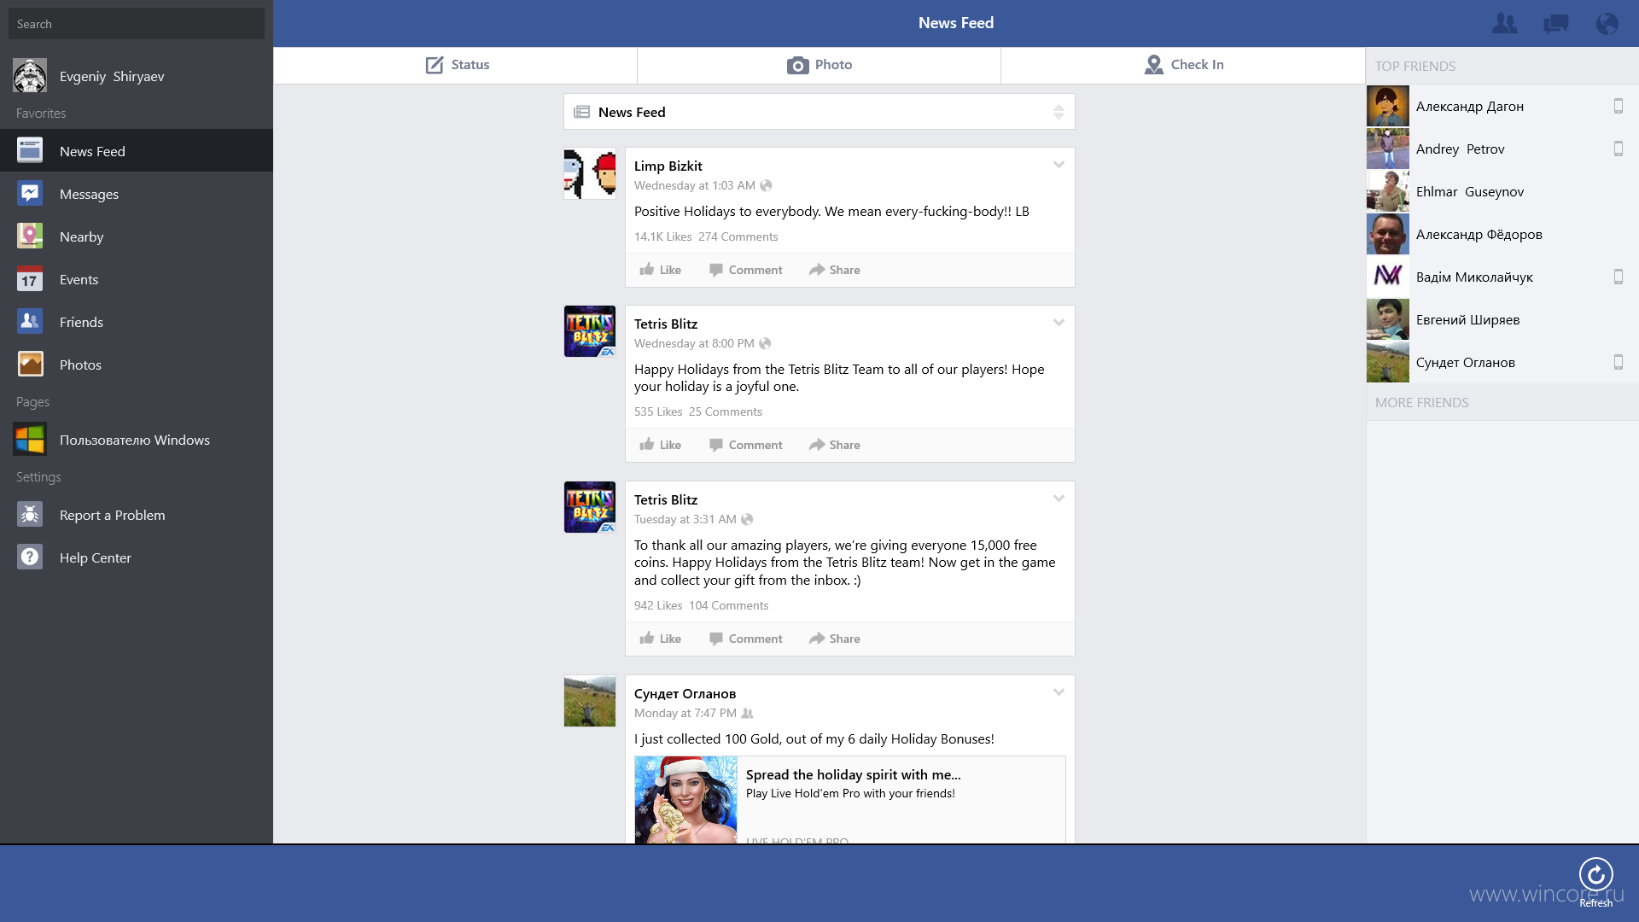This screenshot has width=1639, height=922.
Task: Open the News Feed sort selector
Action: (x=819, y=112)
